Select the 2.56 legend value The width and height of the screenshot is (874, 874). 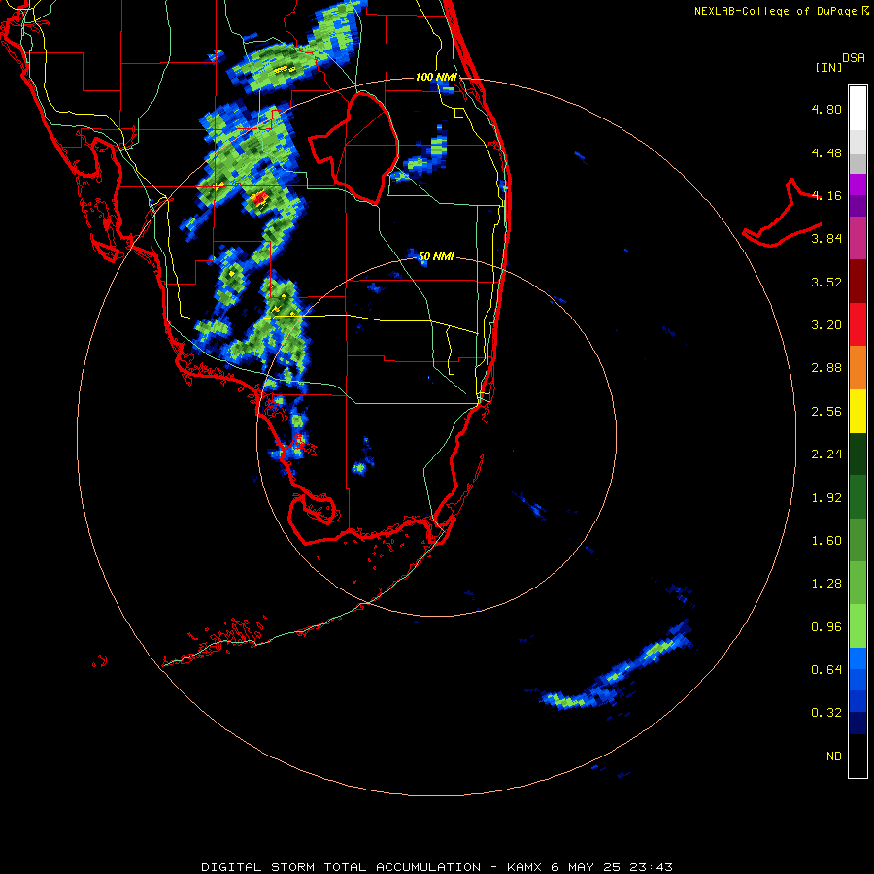tap(826, 412)
